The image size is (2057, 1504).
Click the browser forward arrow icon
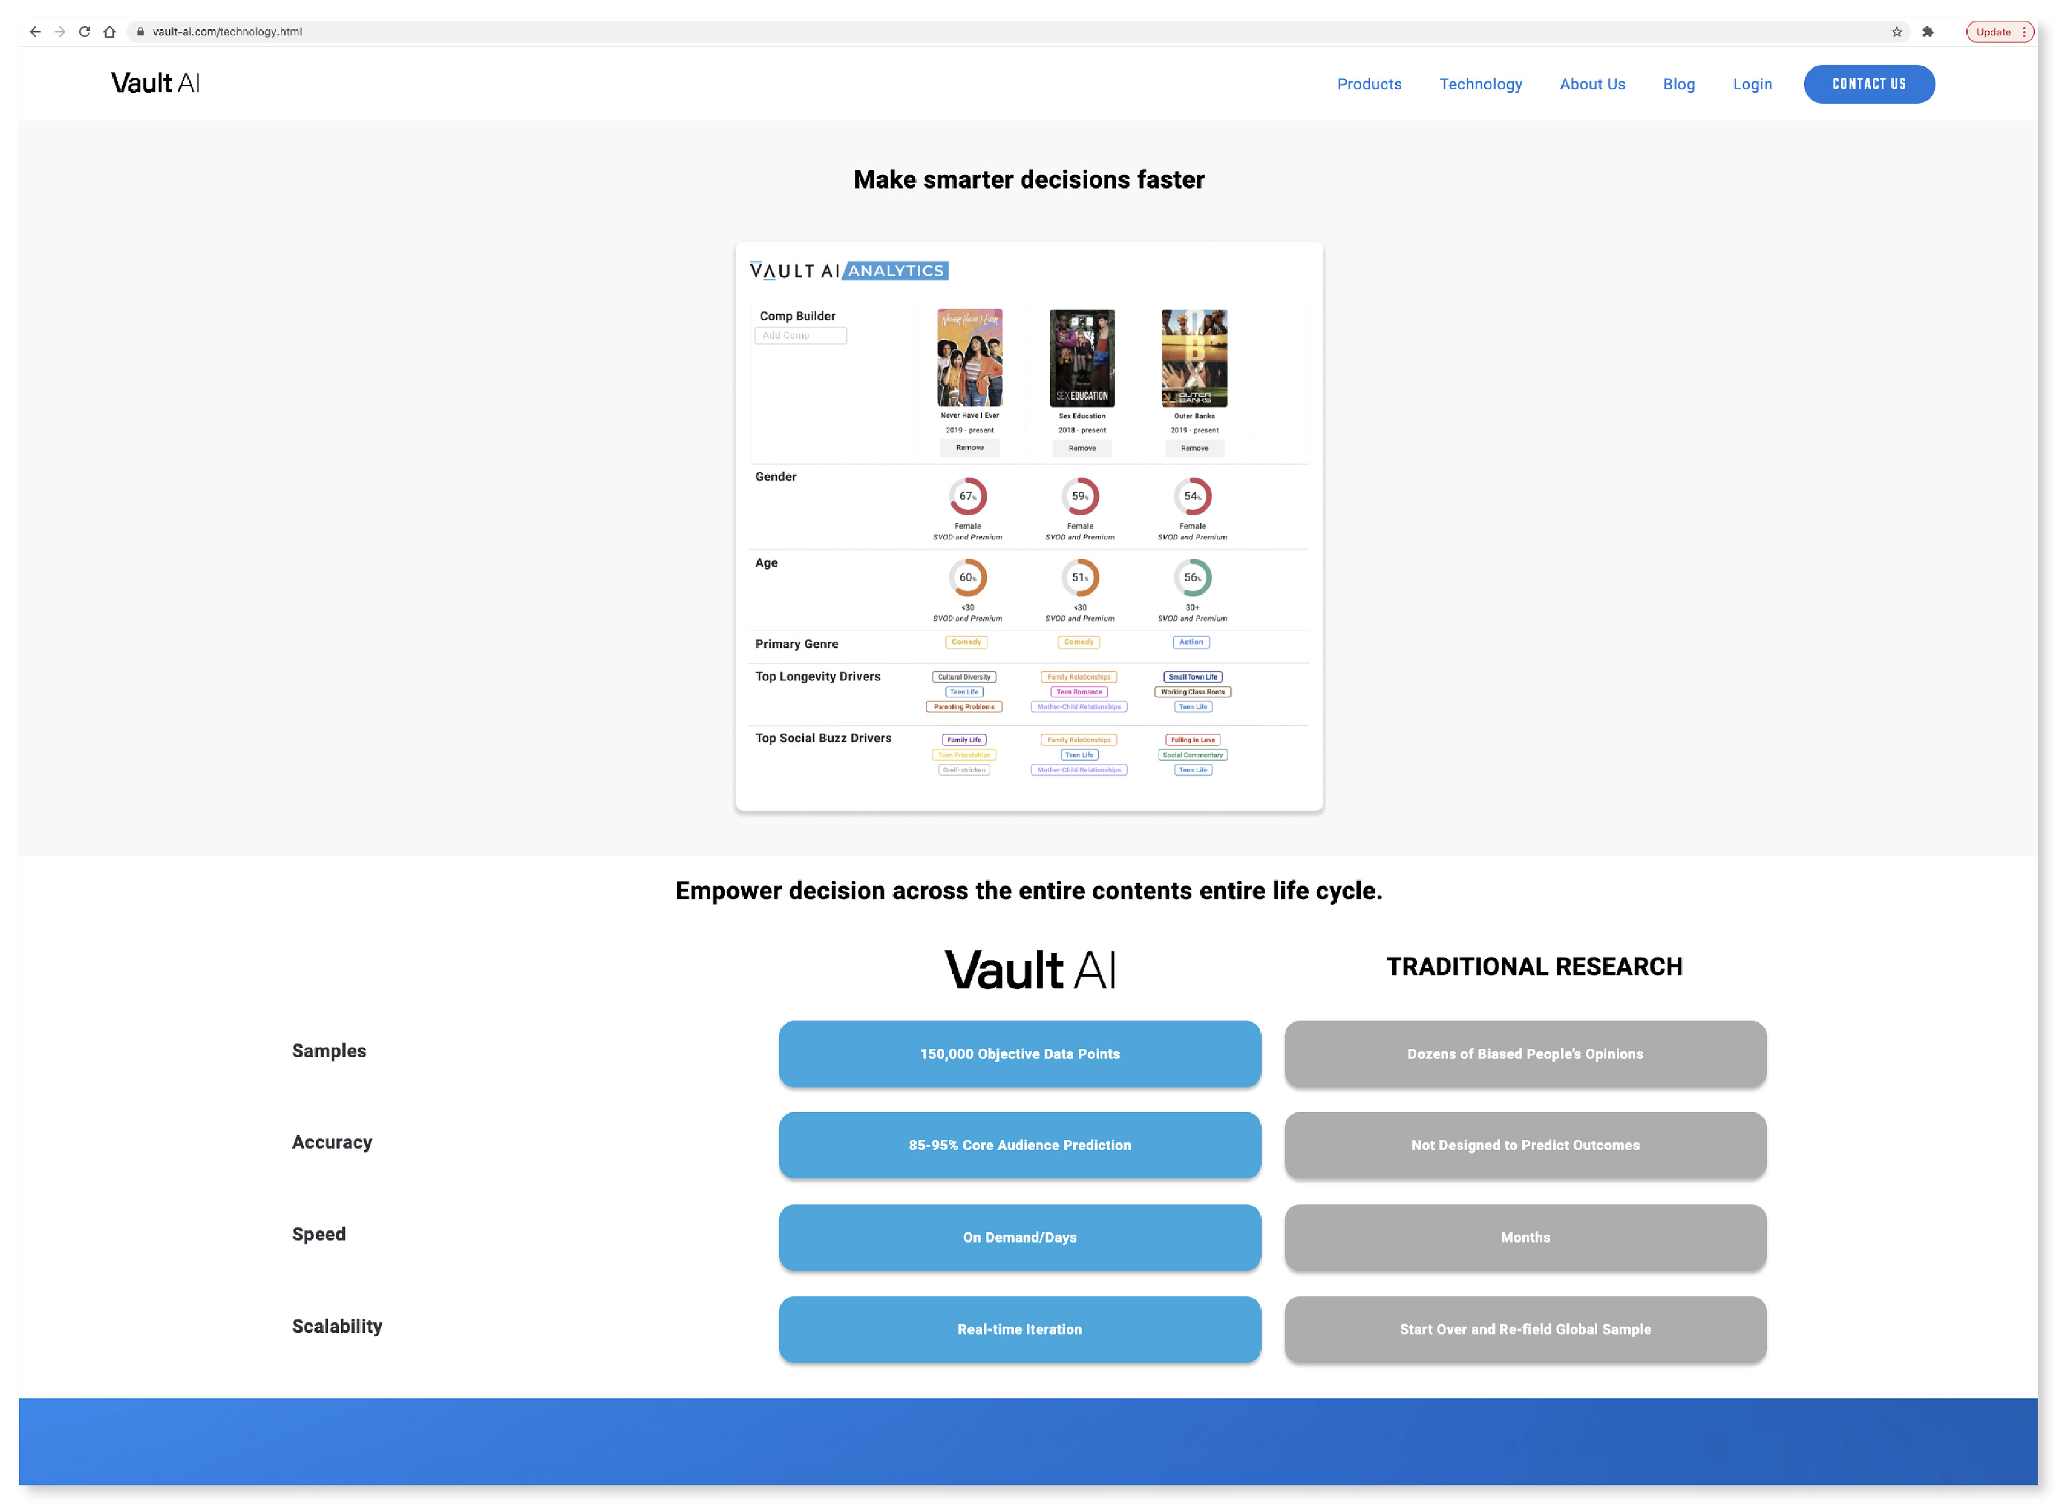[x=60, y=32]
